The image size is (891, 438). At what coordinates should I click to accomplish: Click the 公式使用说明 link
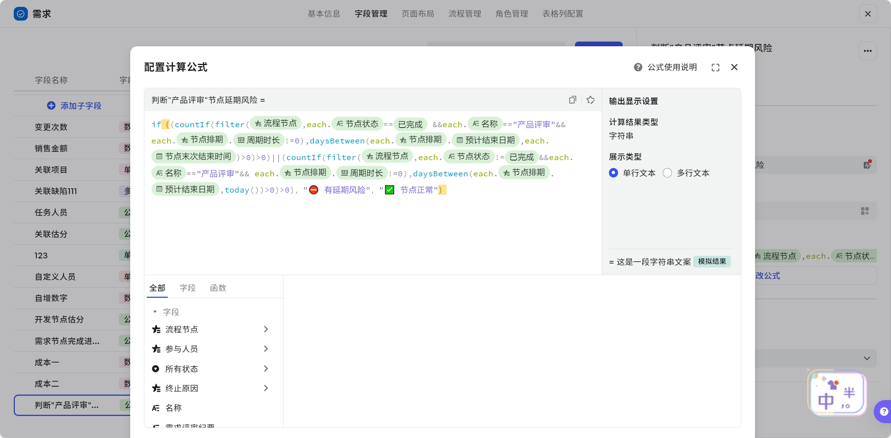point(672,67)
